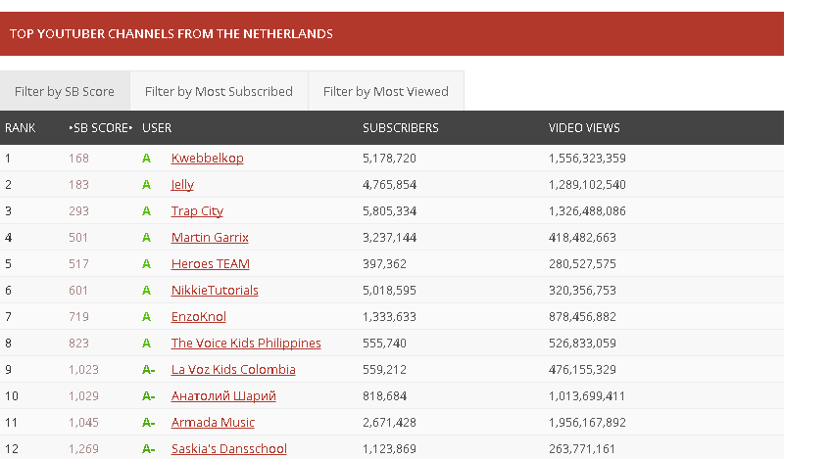Open the Анатолий Шарий channel link
Viewport: 832px width, 459px height.
pyautogui.click(x=223, y=396)
